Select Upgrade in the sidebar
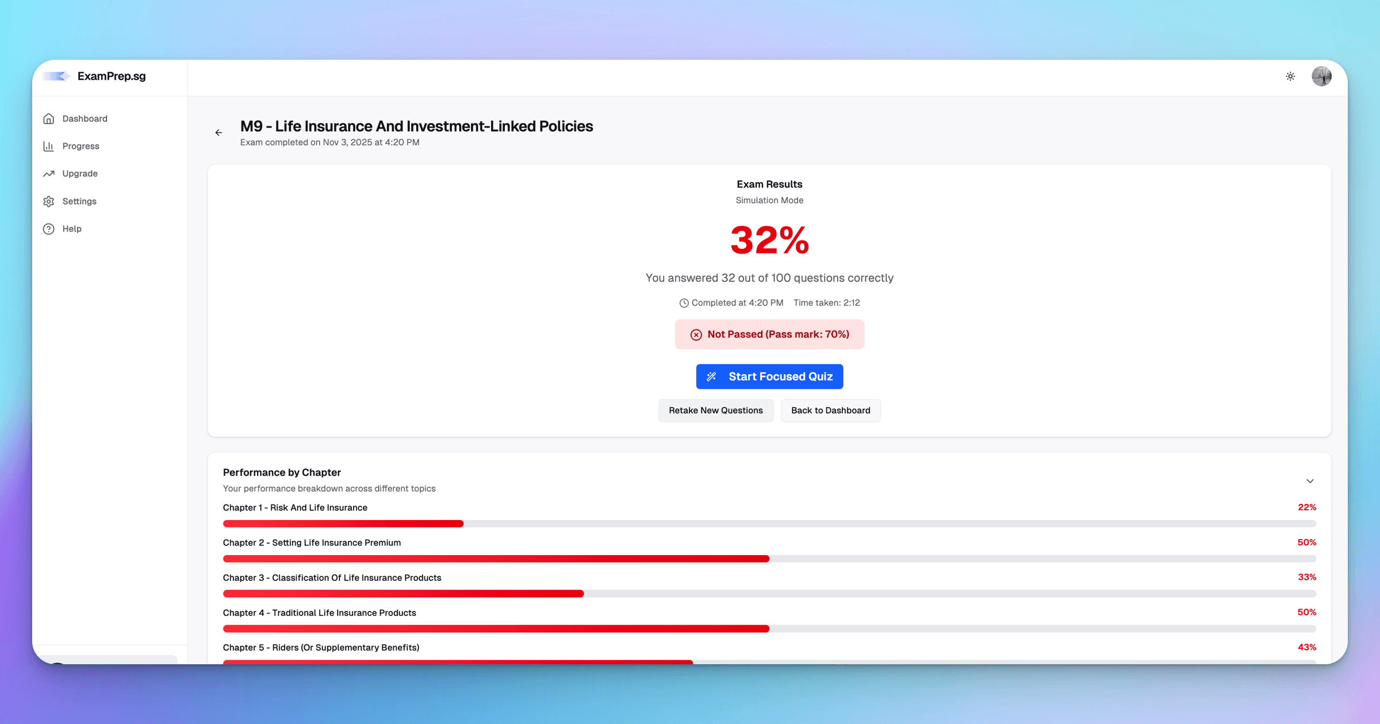Viewport: 1380px width, 724px height. coord(80,174)
